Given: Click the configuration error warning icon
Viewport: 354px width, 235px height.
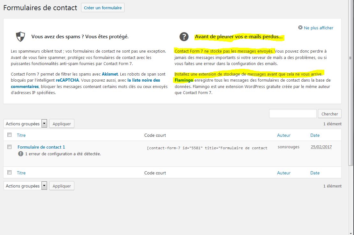Looking at the screenshot, I should click(x=20, y=154).
